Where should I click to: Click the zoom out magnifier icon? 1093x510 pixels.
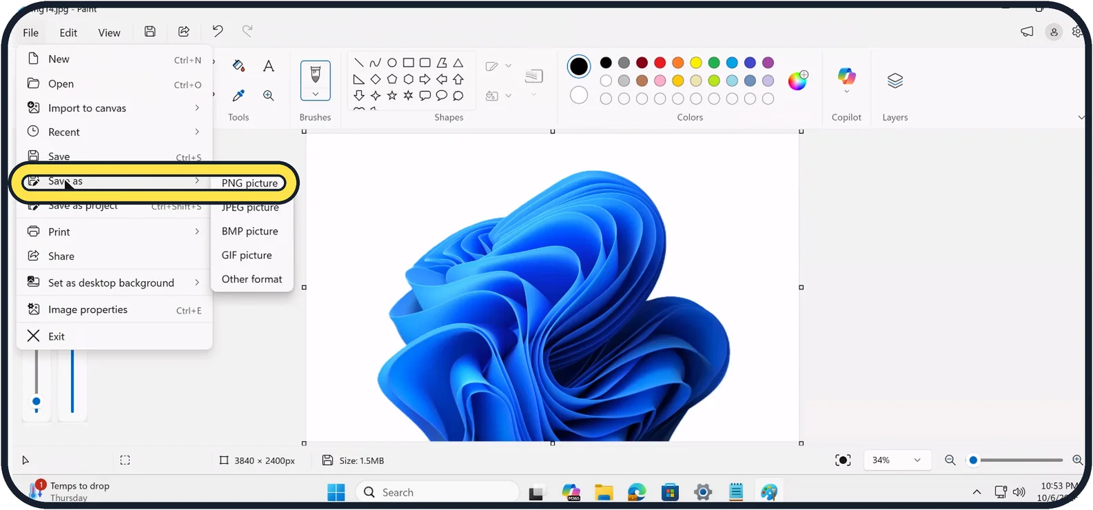(950, 460)
